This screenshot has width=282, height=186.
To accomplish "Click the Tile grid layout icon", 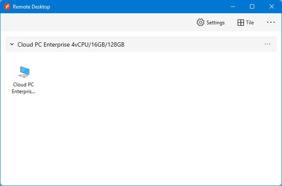I will point(241,23).
